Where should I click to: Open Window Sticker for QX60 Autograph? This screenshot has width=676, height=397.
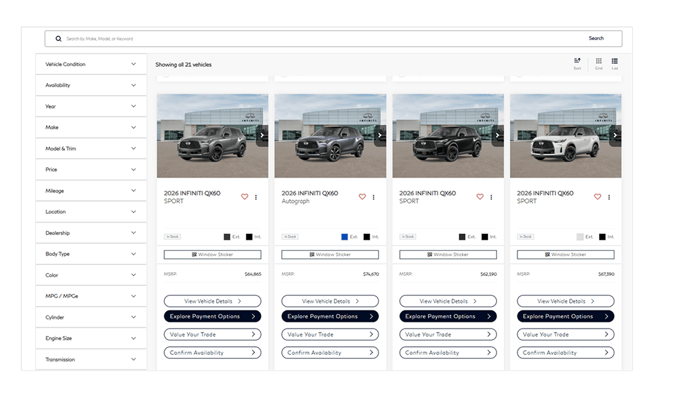tap(330, 255)
